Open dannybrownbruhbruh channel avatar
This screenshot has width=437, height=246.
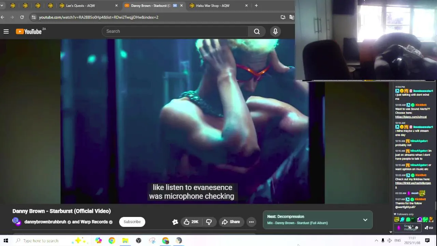pyautogui.click(x=17, y=221)
